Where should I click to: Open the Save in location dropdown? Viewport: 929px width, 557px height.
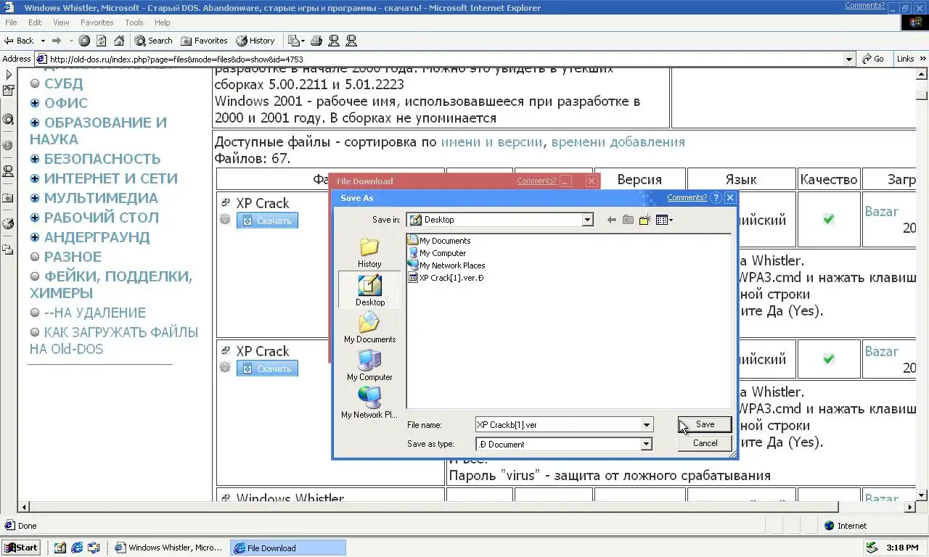[588, 220]
